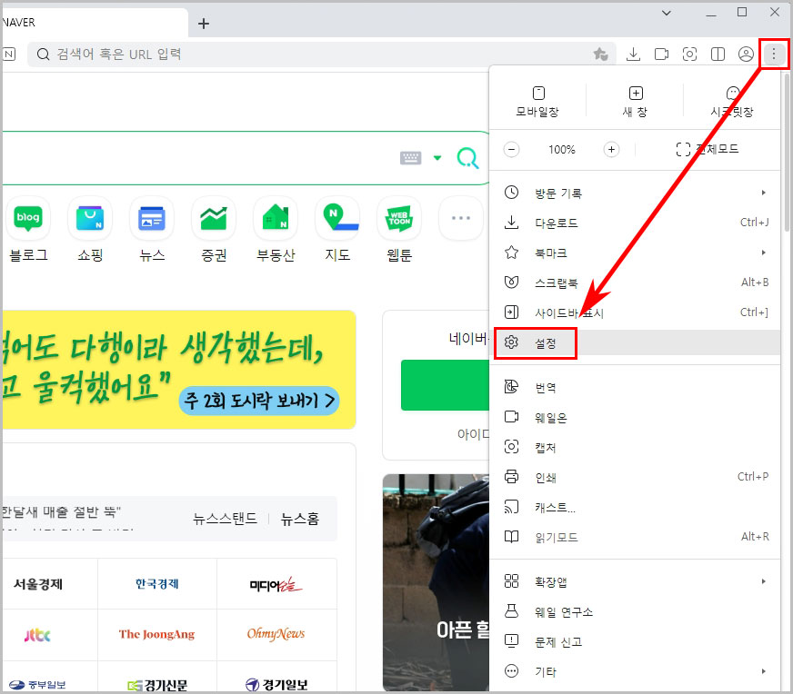Select 문제 신고 menu entry
This screenshot has width=793, height=694.
pyautogui.click(x=635, y=641)
